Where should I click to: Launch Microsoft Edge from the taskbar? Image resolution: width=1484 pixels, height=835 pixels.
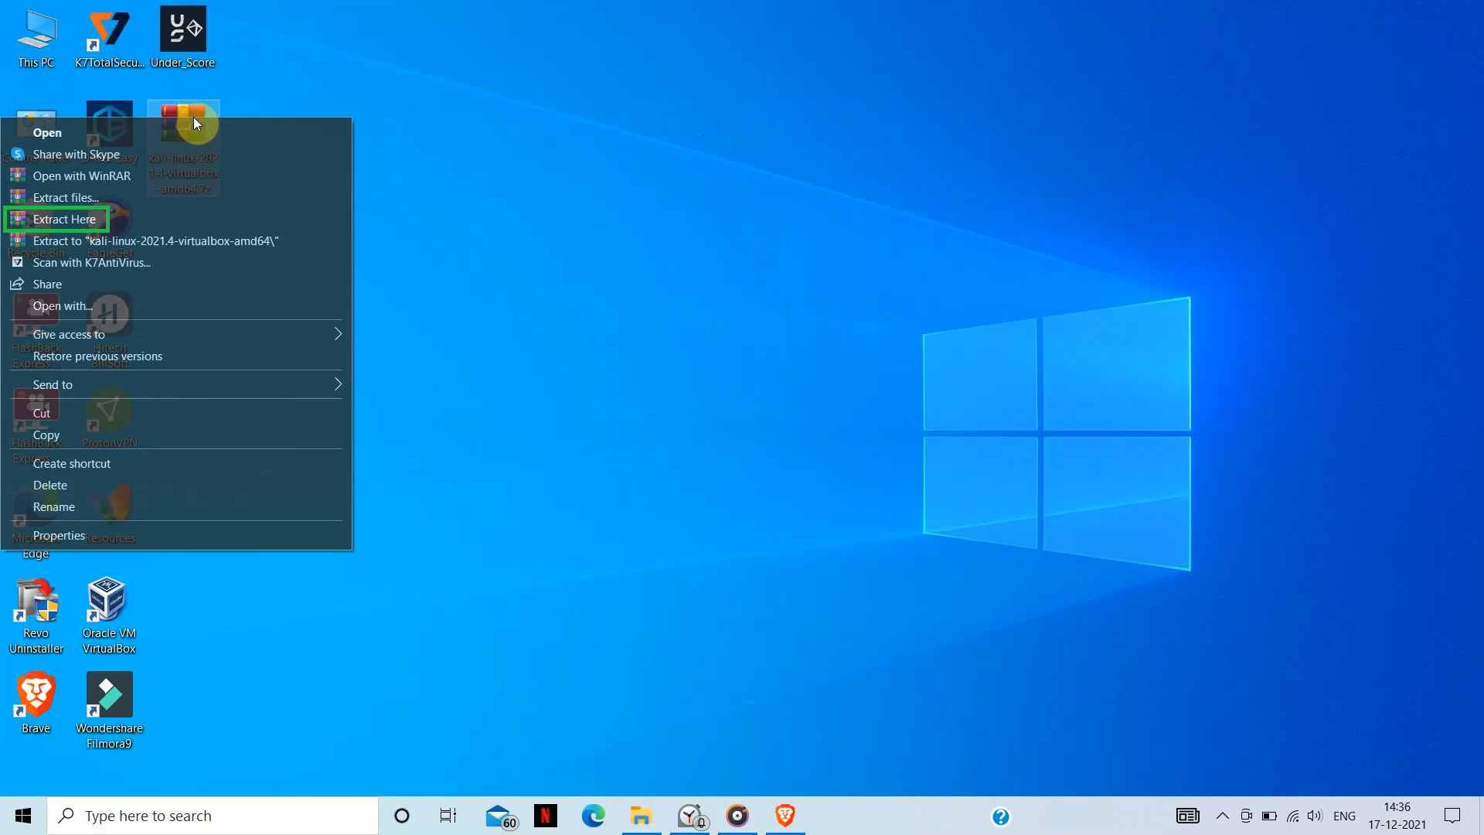click(x=593, y=815)
